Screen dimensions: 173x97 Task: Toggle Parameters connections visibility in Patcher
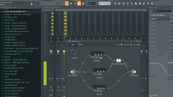tap(131, 45)
